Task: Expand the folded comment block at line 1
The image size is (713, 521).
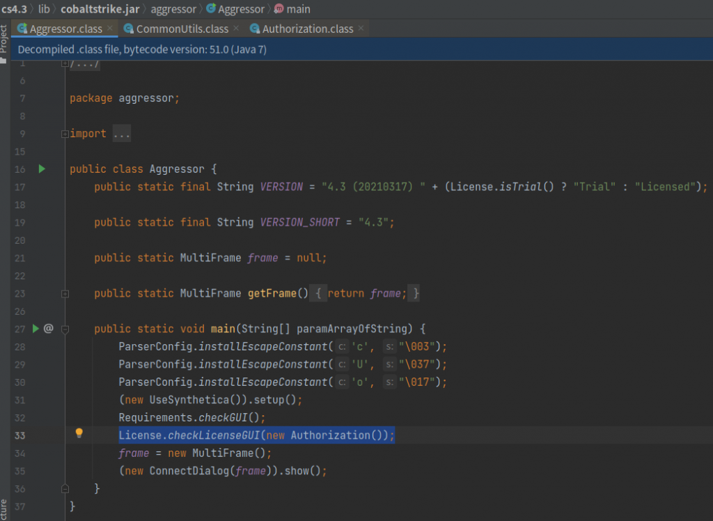Action: coord(65,63)
